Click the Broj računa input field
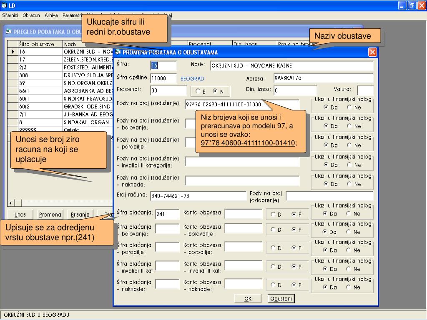Viewport: 427px width, 320px height. [198, 196]
